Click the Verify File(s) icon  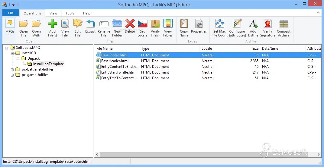click(x=155, y=24)
